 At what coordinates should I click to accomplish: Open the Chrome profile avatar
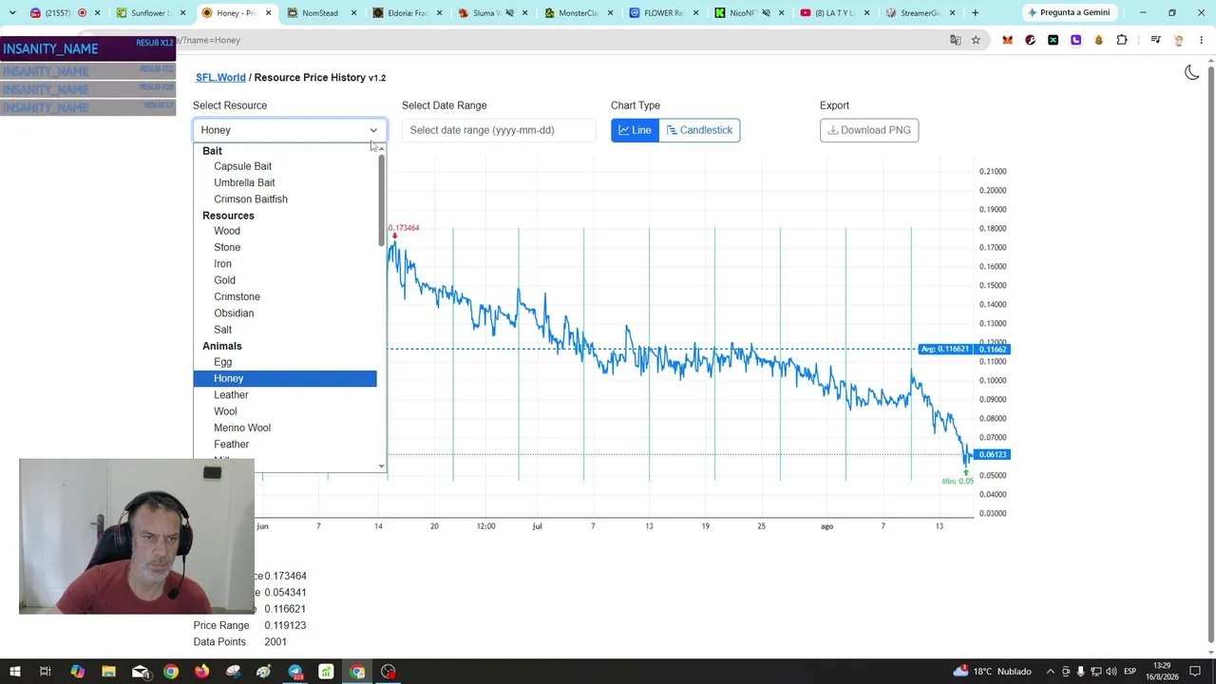(1179, 40)
